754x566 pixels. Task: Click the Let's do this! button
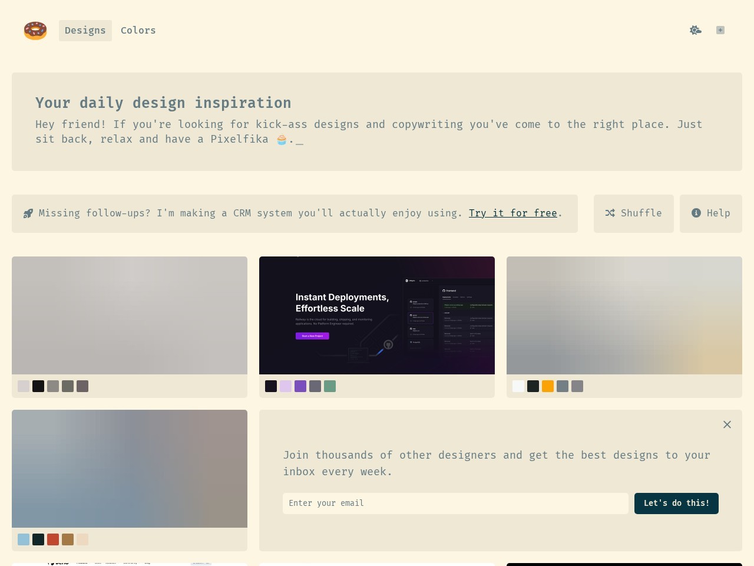click(676, 504)
